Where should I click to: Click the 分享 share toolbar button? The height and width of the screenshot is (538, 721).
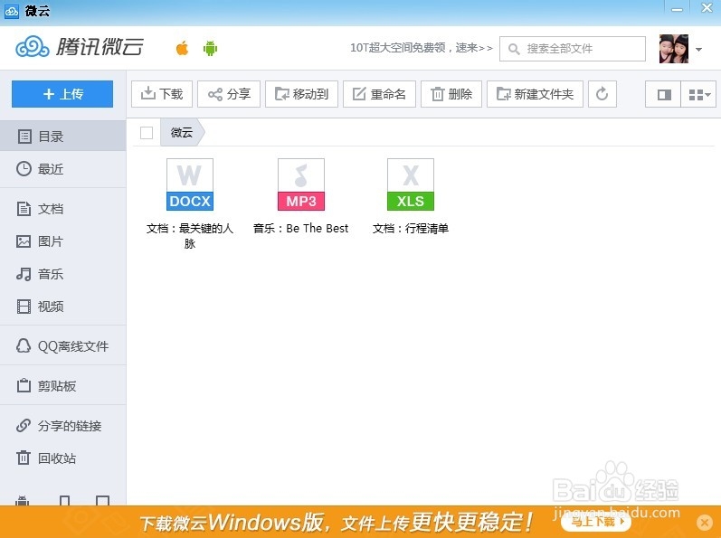pyautogui.click(x=229, y=94)
